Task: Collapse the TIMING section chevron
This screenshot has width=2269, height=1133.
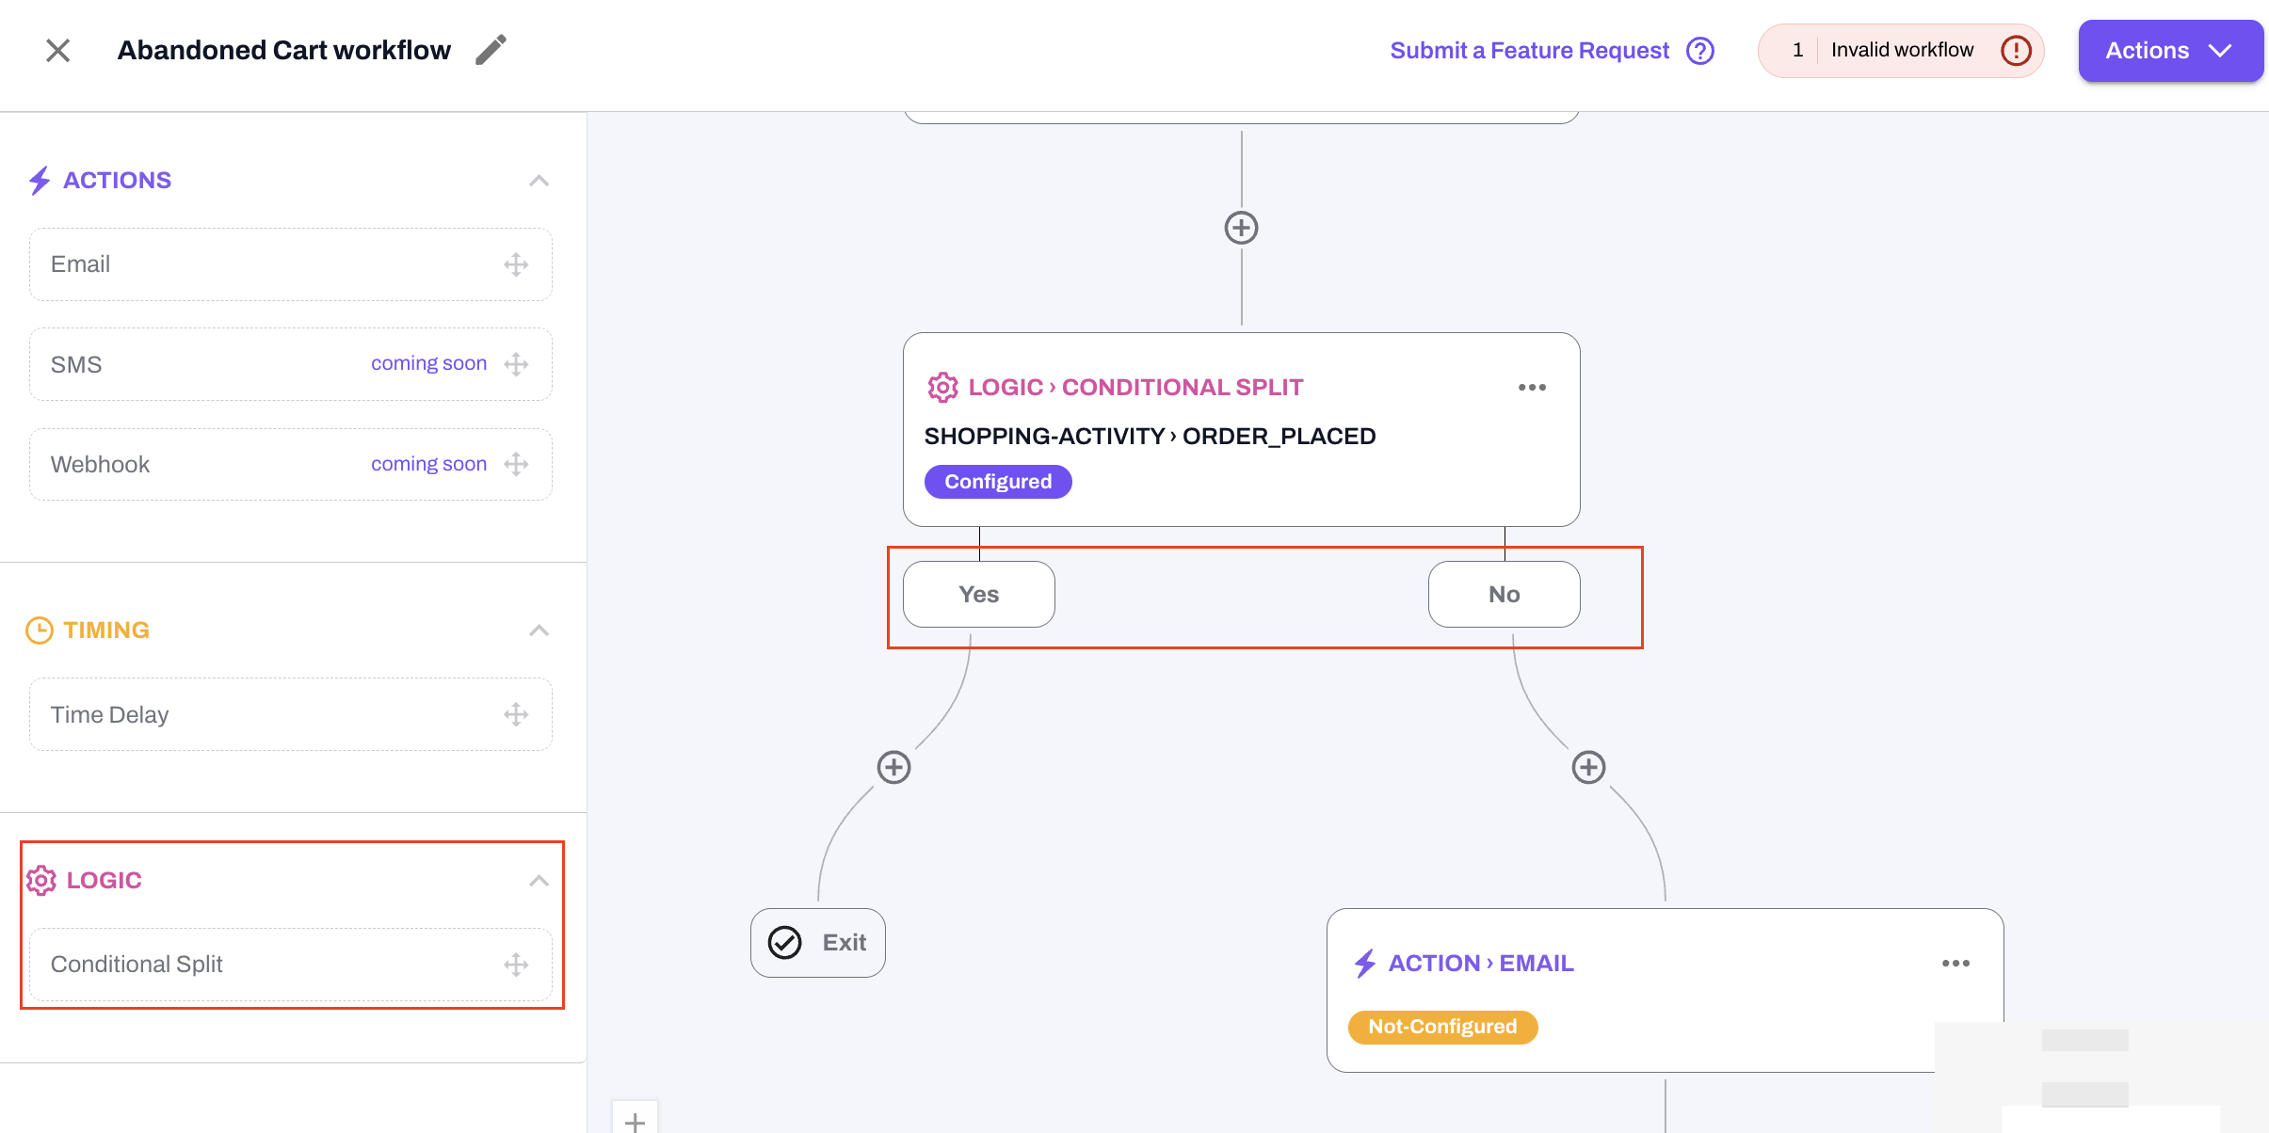Action: click(539, 630)
